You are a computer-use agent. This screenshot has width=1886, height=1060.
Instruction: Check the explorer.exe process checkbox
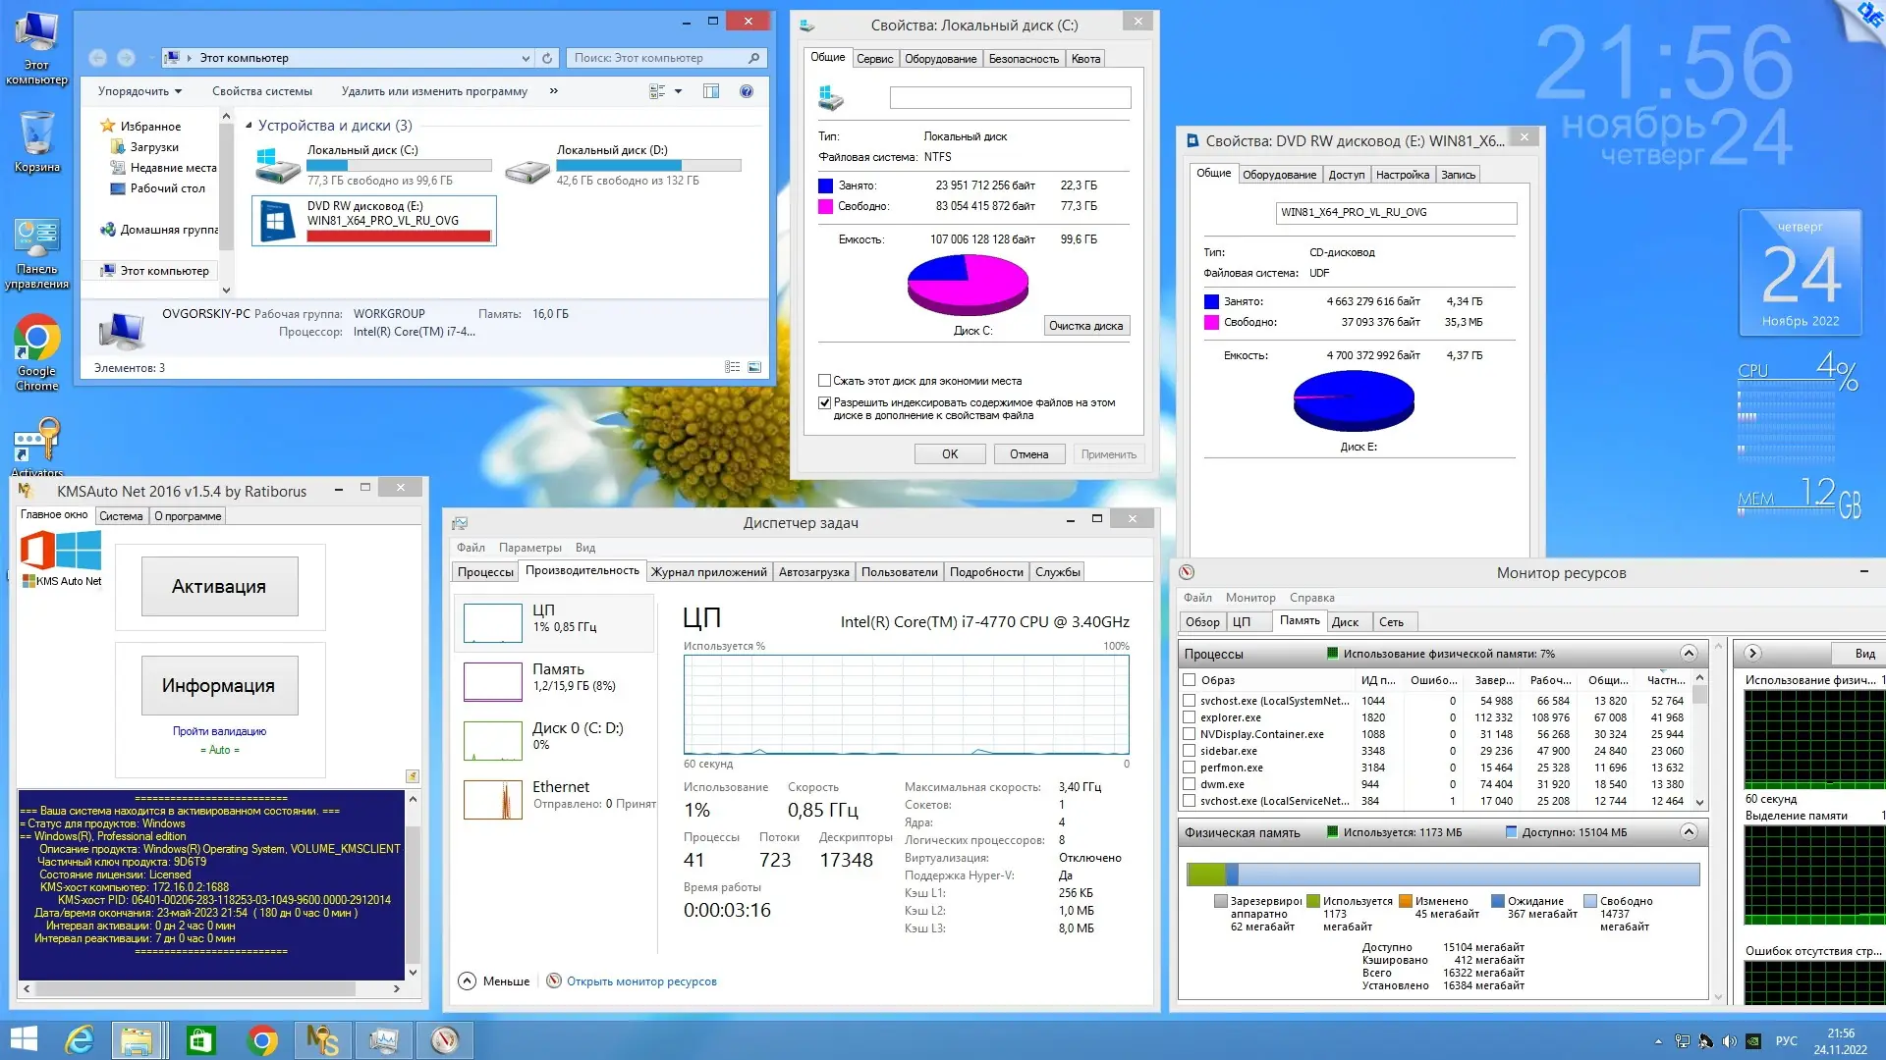1190,717
